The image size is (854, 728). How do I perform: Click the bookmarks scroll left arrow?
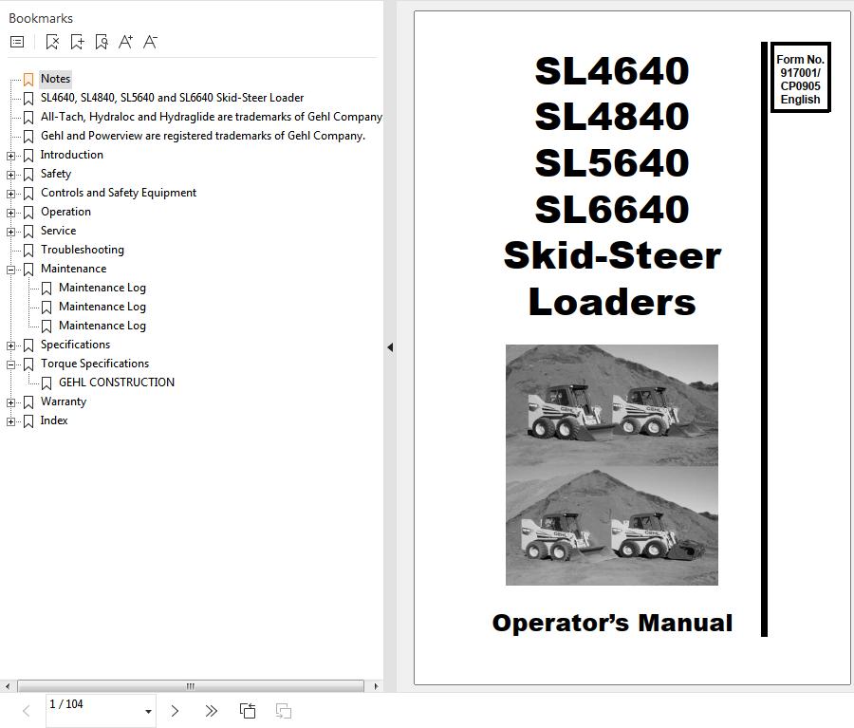[7, 686]
